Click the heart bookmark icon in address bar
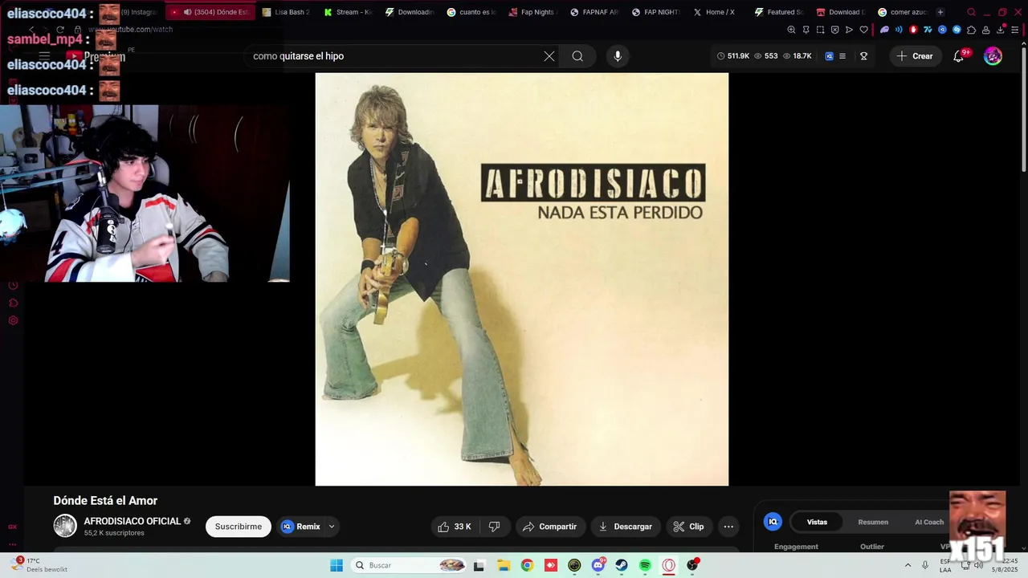The height and width of the screenshot is (578, 1028). [864, 30]
